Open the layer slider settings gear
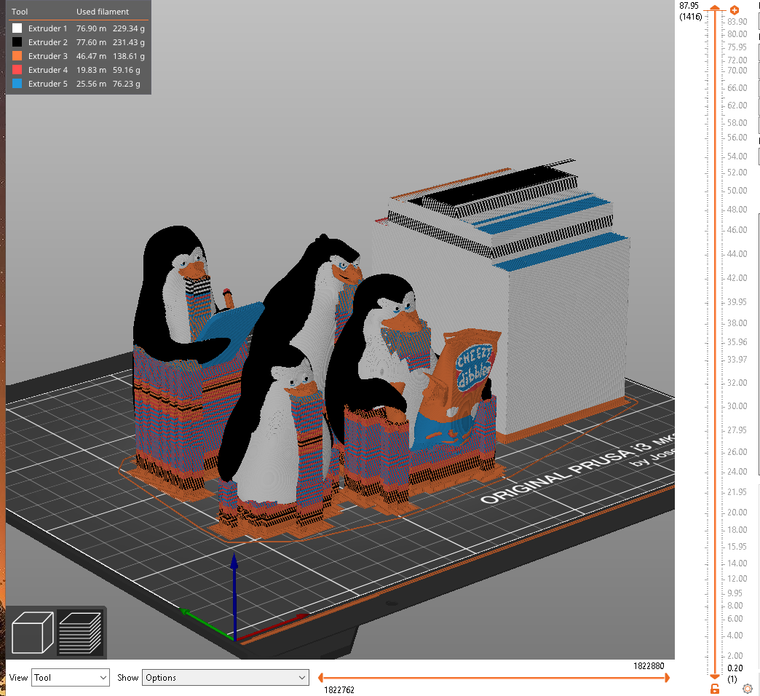The height and width of the screenshot is (696, 760). pos(748,689)
